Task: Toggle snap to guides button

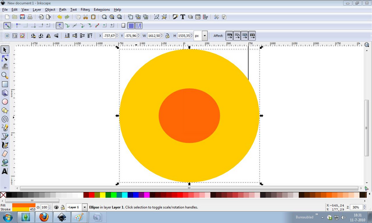Action: (x=138, y=26)
